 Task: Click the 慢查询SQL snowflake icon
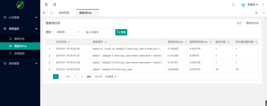tap(10, 46)
